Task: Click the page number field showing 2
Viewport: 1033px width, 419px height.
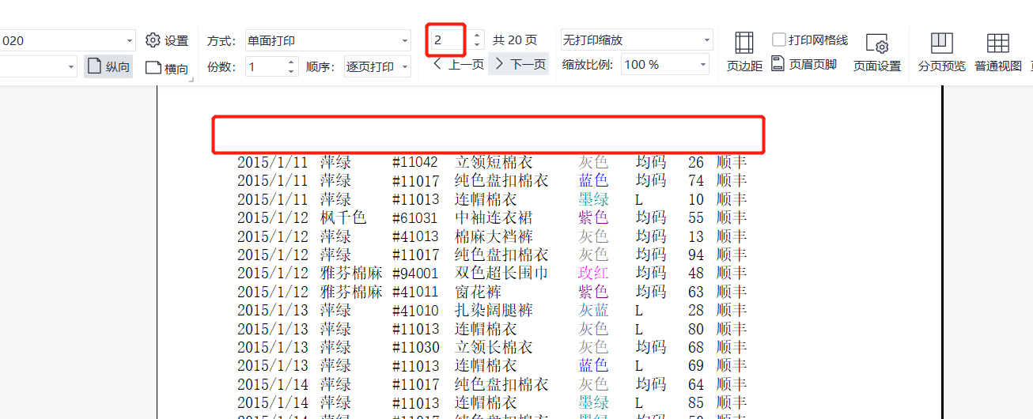Action: click(x=448, y=40)
